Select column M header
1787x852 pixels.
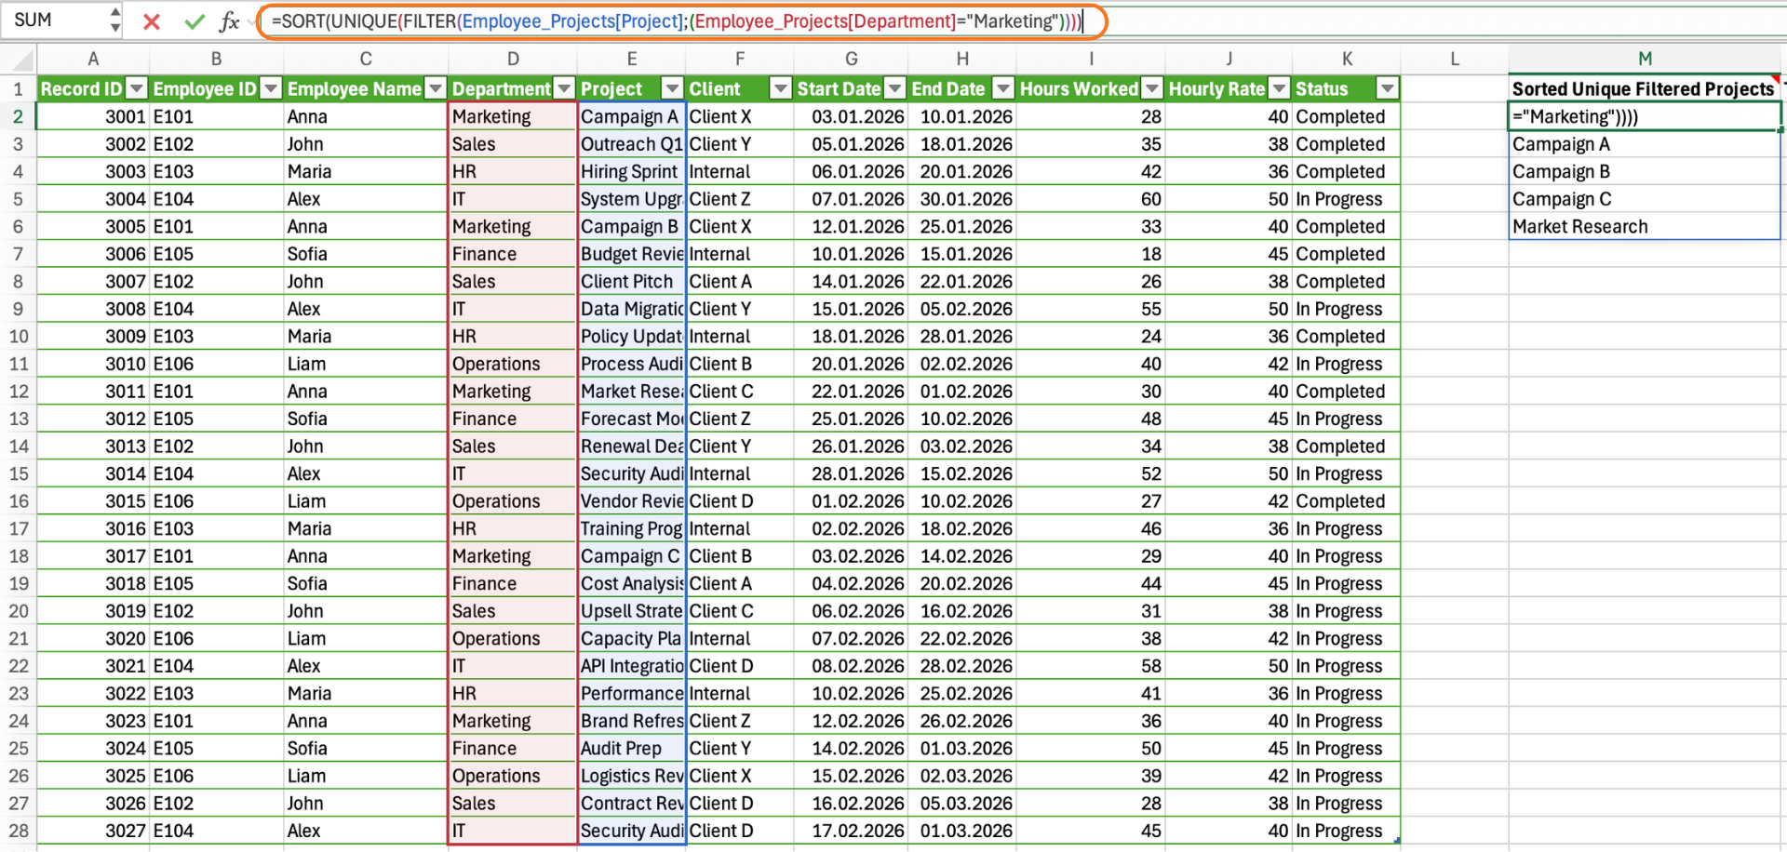(x=1644, y=60)
